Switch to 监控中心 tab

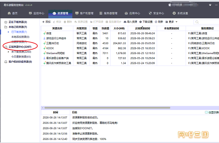[36, 13]
